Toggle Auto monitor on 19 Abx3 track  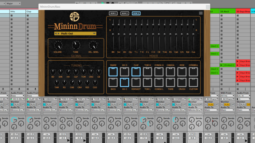point(227,105)
